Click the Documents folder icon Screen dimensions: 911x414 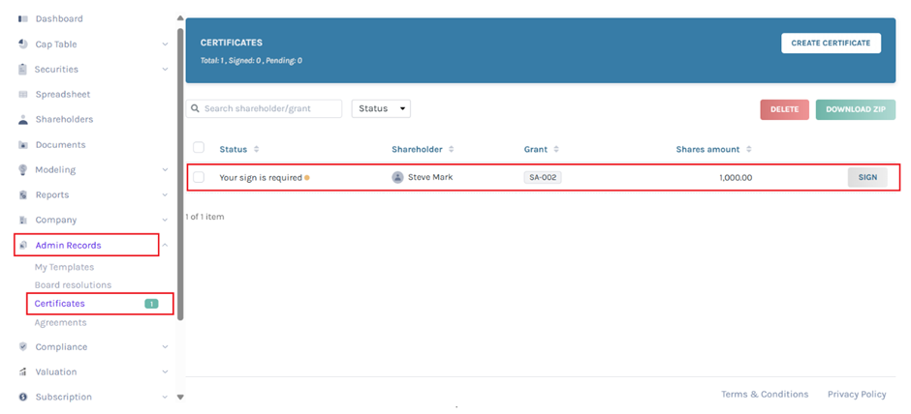coord(23,145)
